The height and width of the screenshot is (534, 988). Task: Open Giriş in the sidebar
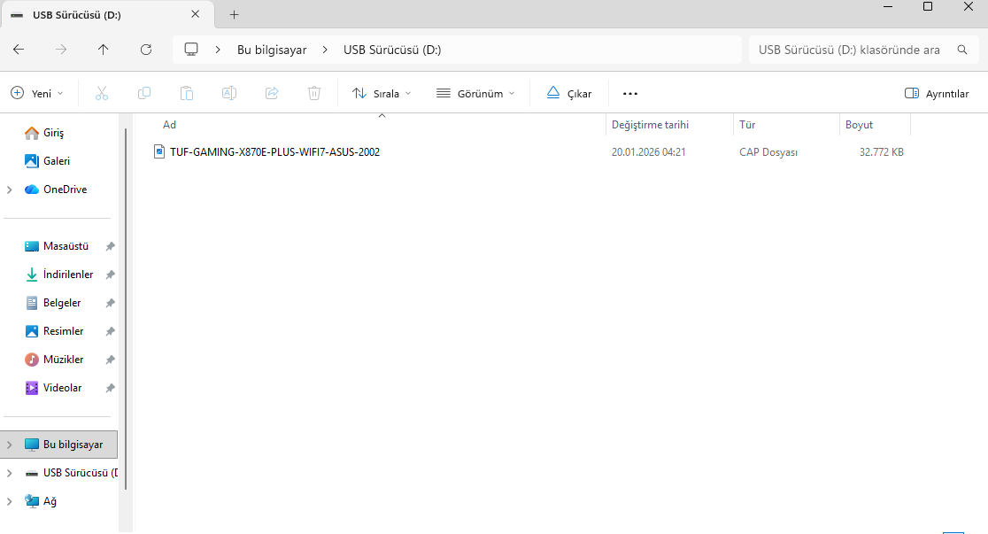53,133
